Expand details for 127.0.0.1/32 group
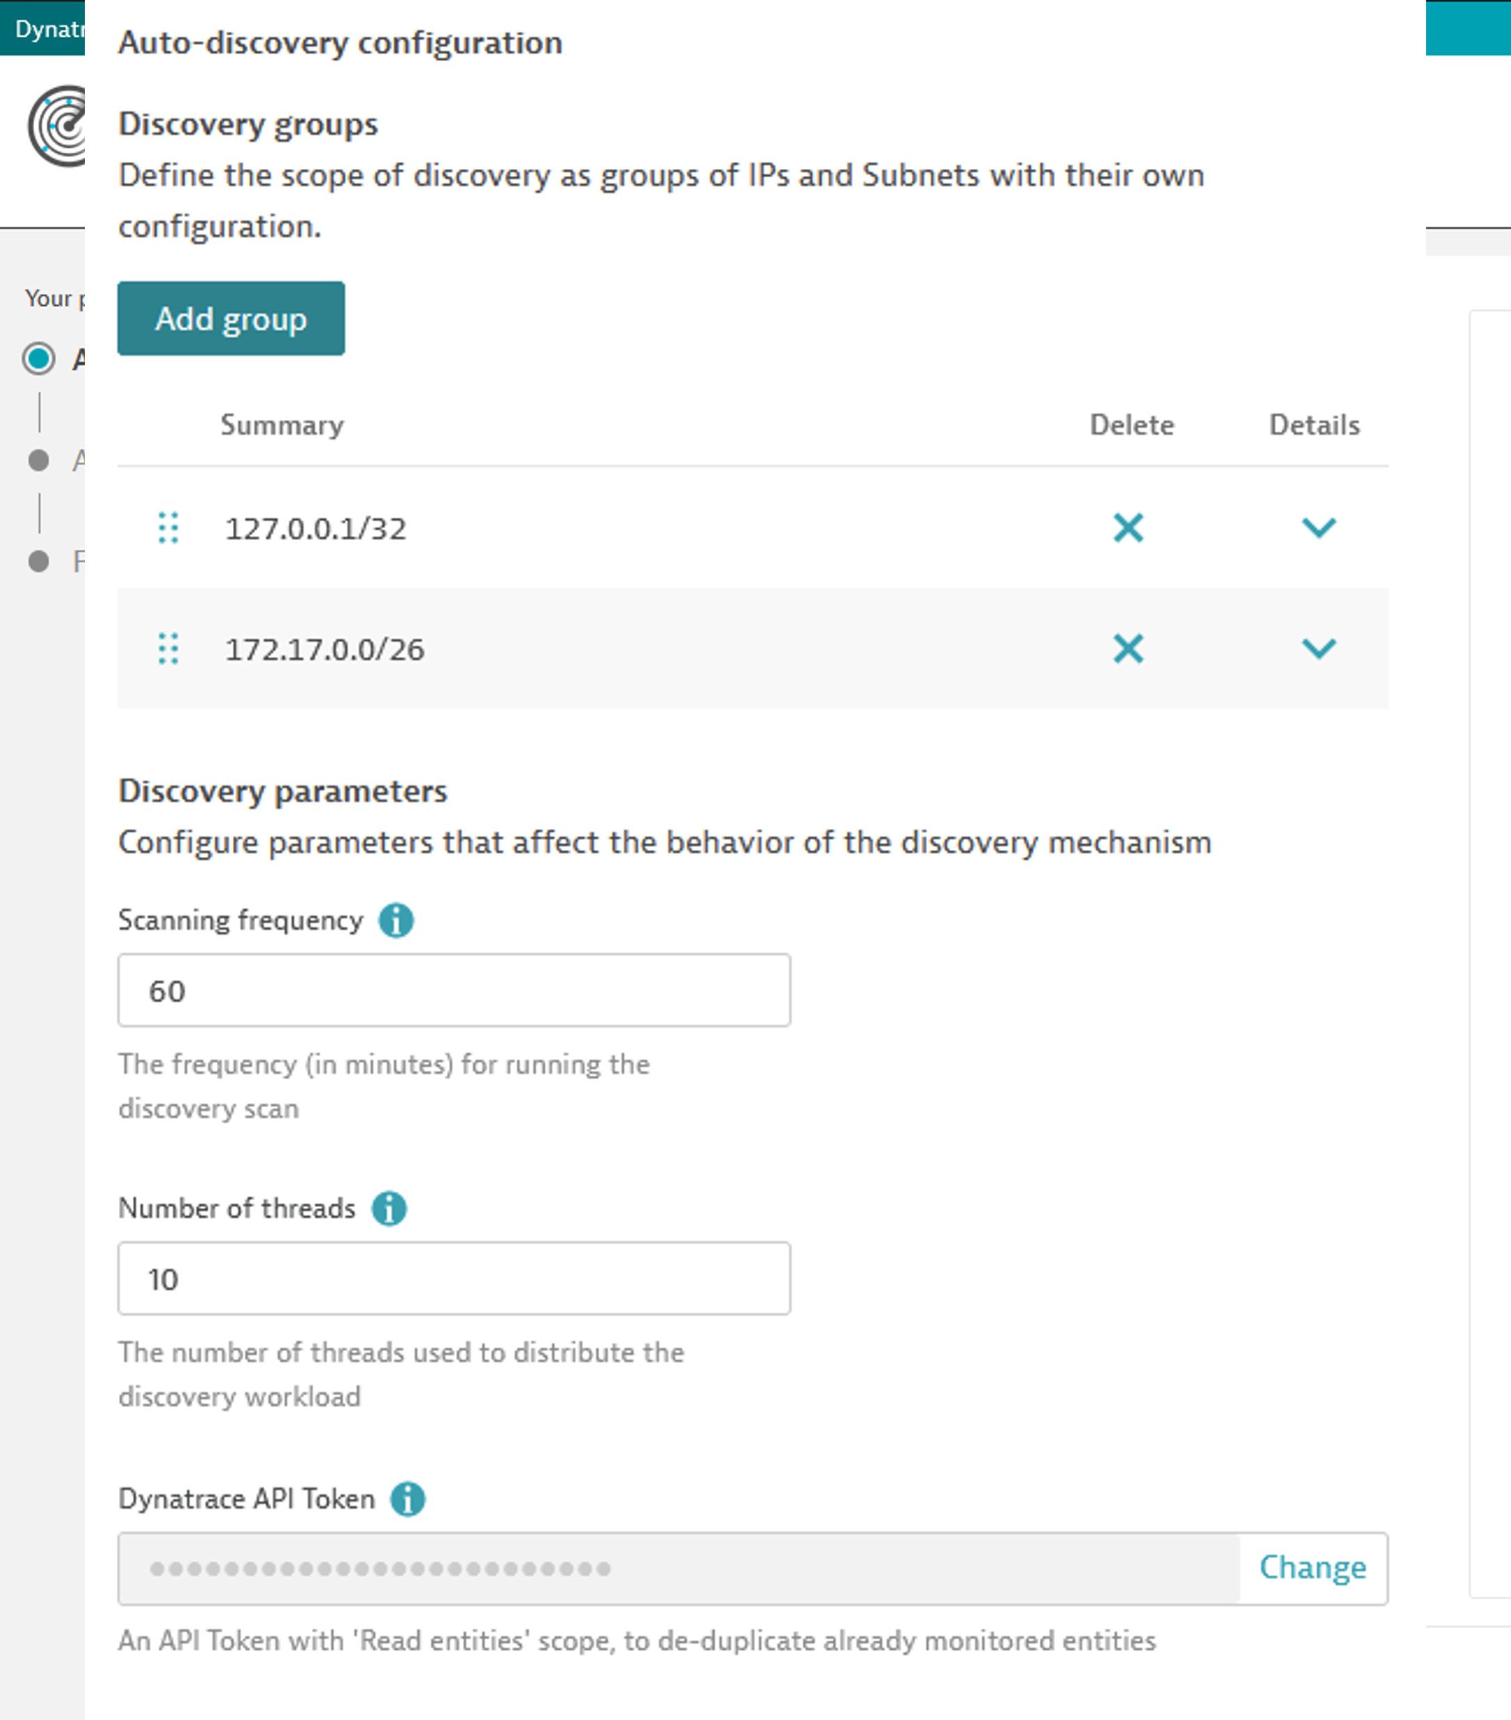 tap(1316, 528)
